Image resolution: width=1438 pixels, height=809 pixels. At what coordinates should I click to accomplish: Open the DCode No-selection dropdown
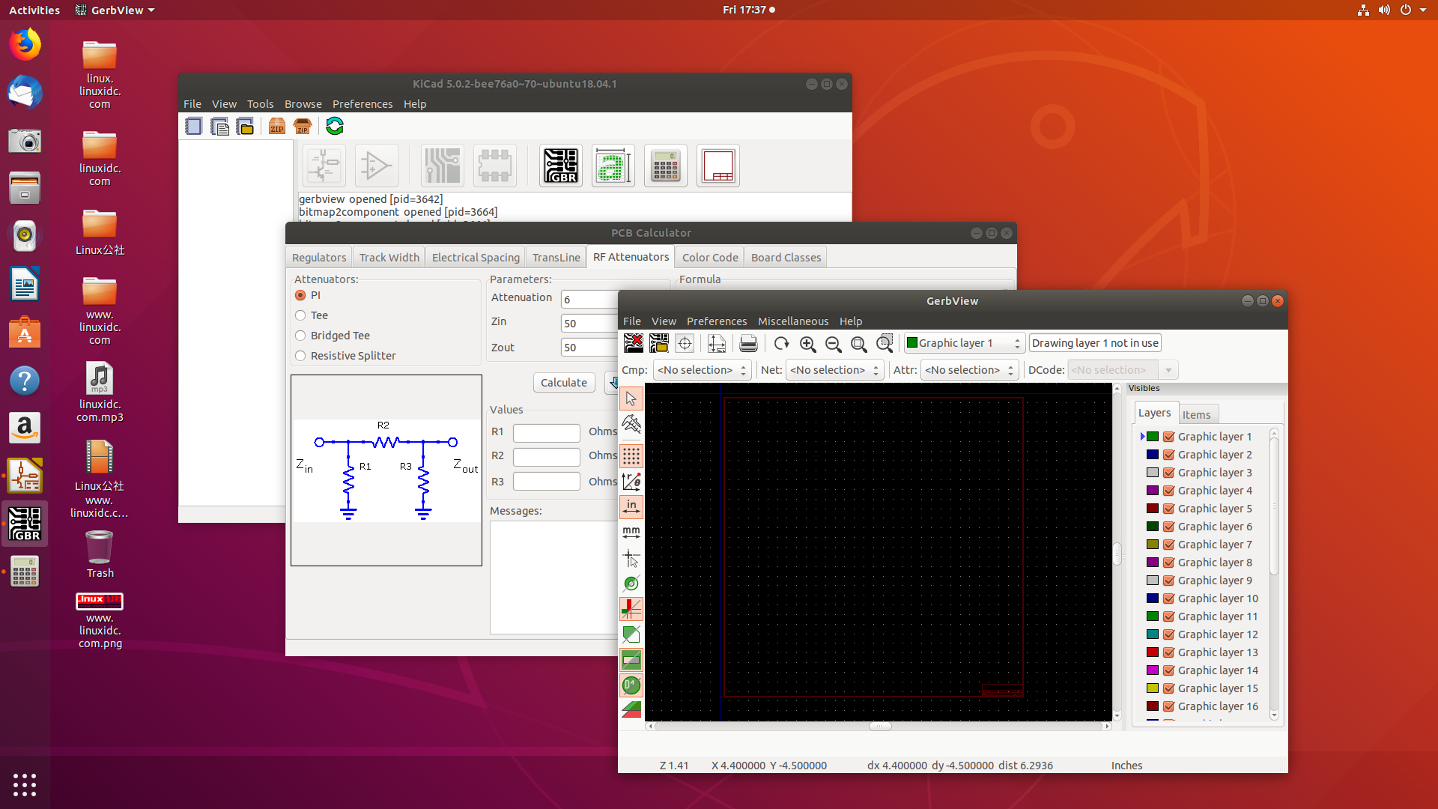tap(1169, 369)
